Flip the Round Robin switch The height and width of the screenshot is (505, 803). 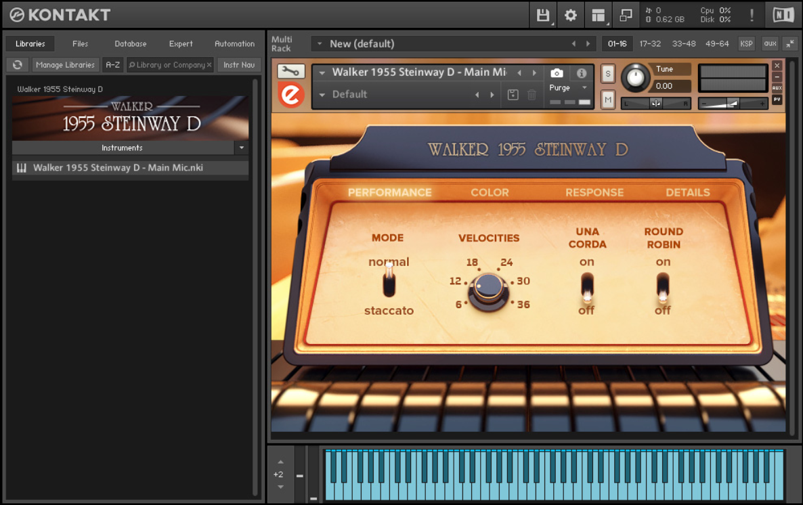pos(663,288)
